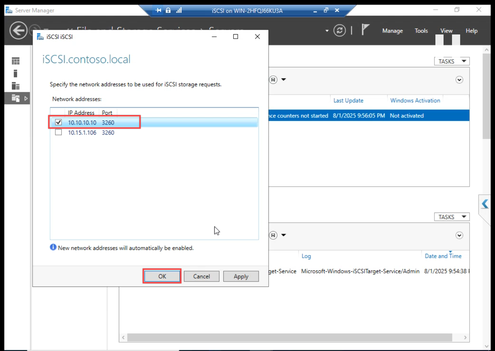This screenshot has height=351, width=495.
Task: Click save query icon in Events panel
Action: click(273, 235)
